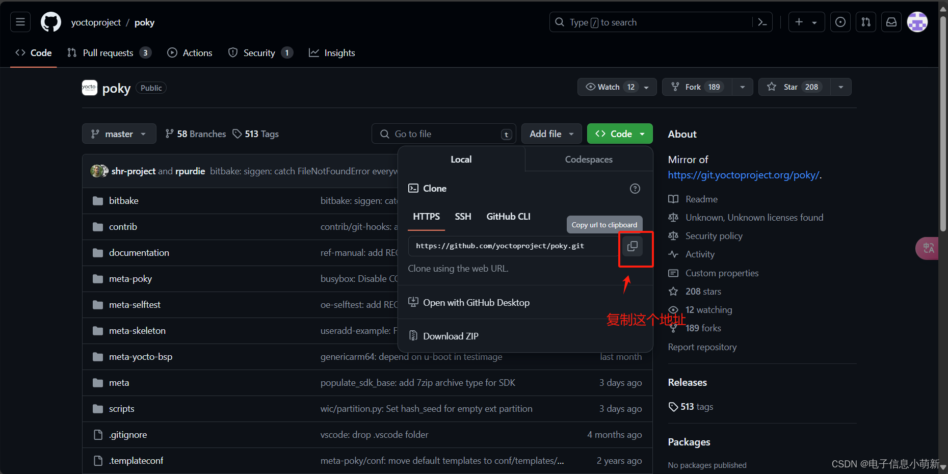The image size is (948, 474).
Task: Open the Add file dropdown
Action: click(551, 134)
